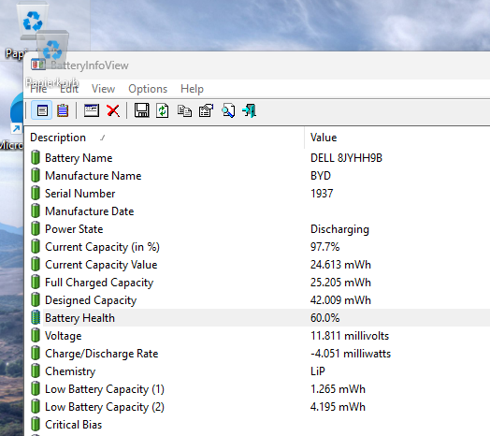Select the Battery Name row

257,158
